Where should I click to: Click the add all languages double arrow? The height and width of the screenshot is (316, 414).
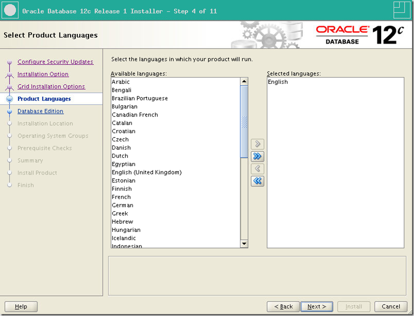(257, 157)
